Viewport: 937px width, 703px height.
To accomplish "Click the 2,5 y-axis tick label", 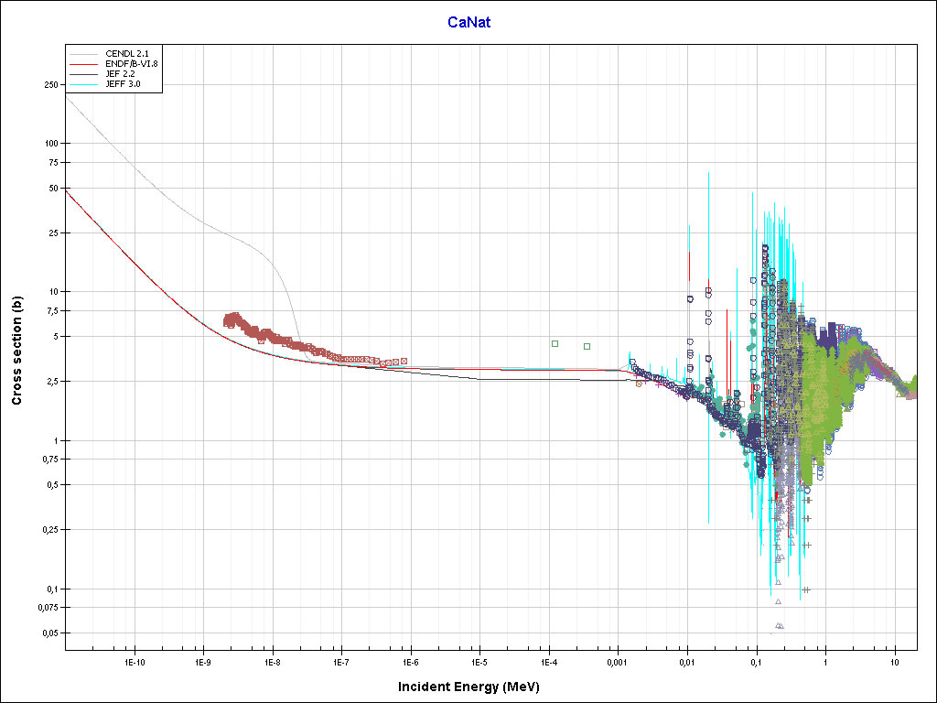I will [50, 381].
